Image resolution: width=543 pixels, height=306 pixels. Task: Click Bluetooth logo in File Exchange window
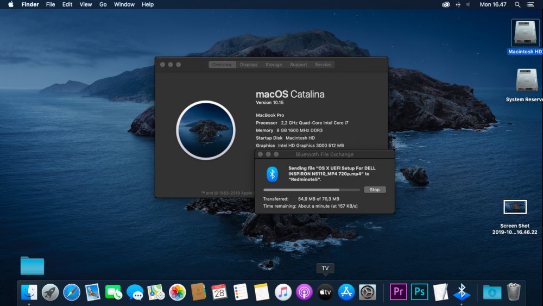coord(272,174)
